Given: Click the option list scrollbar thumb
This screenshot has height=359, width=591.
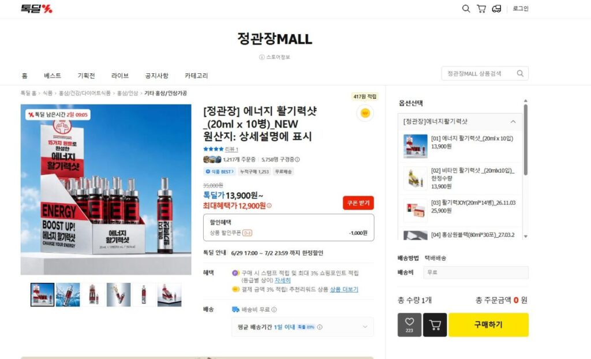Looking at the screenshot, I should coord(525,140).
